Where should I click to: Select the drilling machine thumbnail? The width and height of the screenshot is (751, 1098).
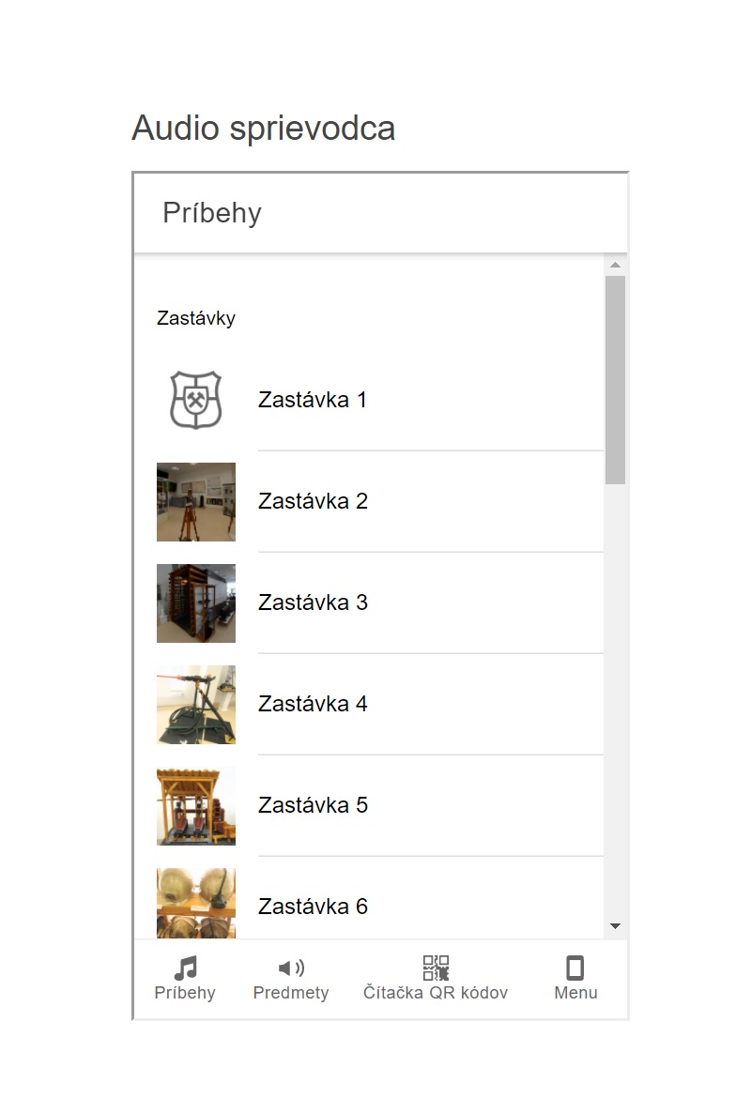click(x=196, y=705)
